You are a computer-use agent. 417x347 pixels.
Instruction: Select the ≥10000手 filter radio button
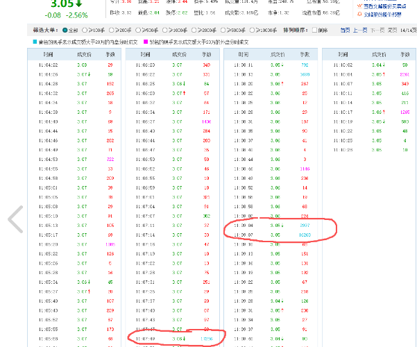click(252, 31)
